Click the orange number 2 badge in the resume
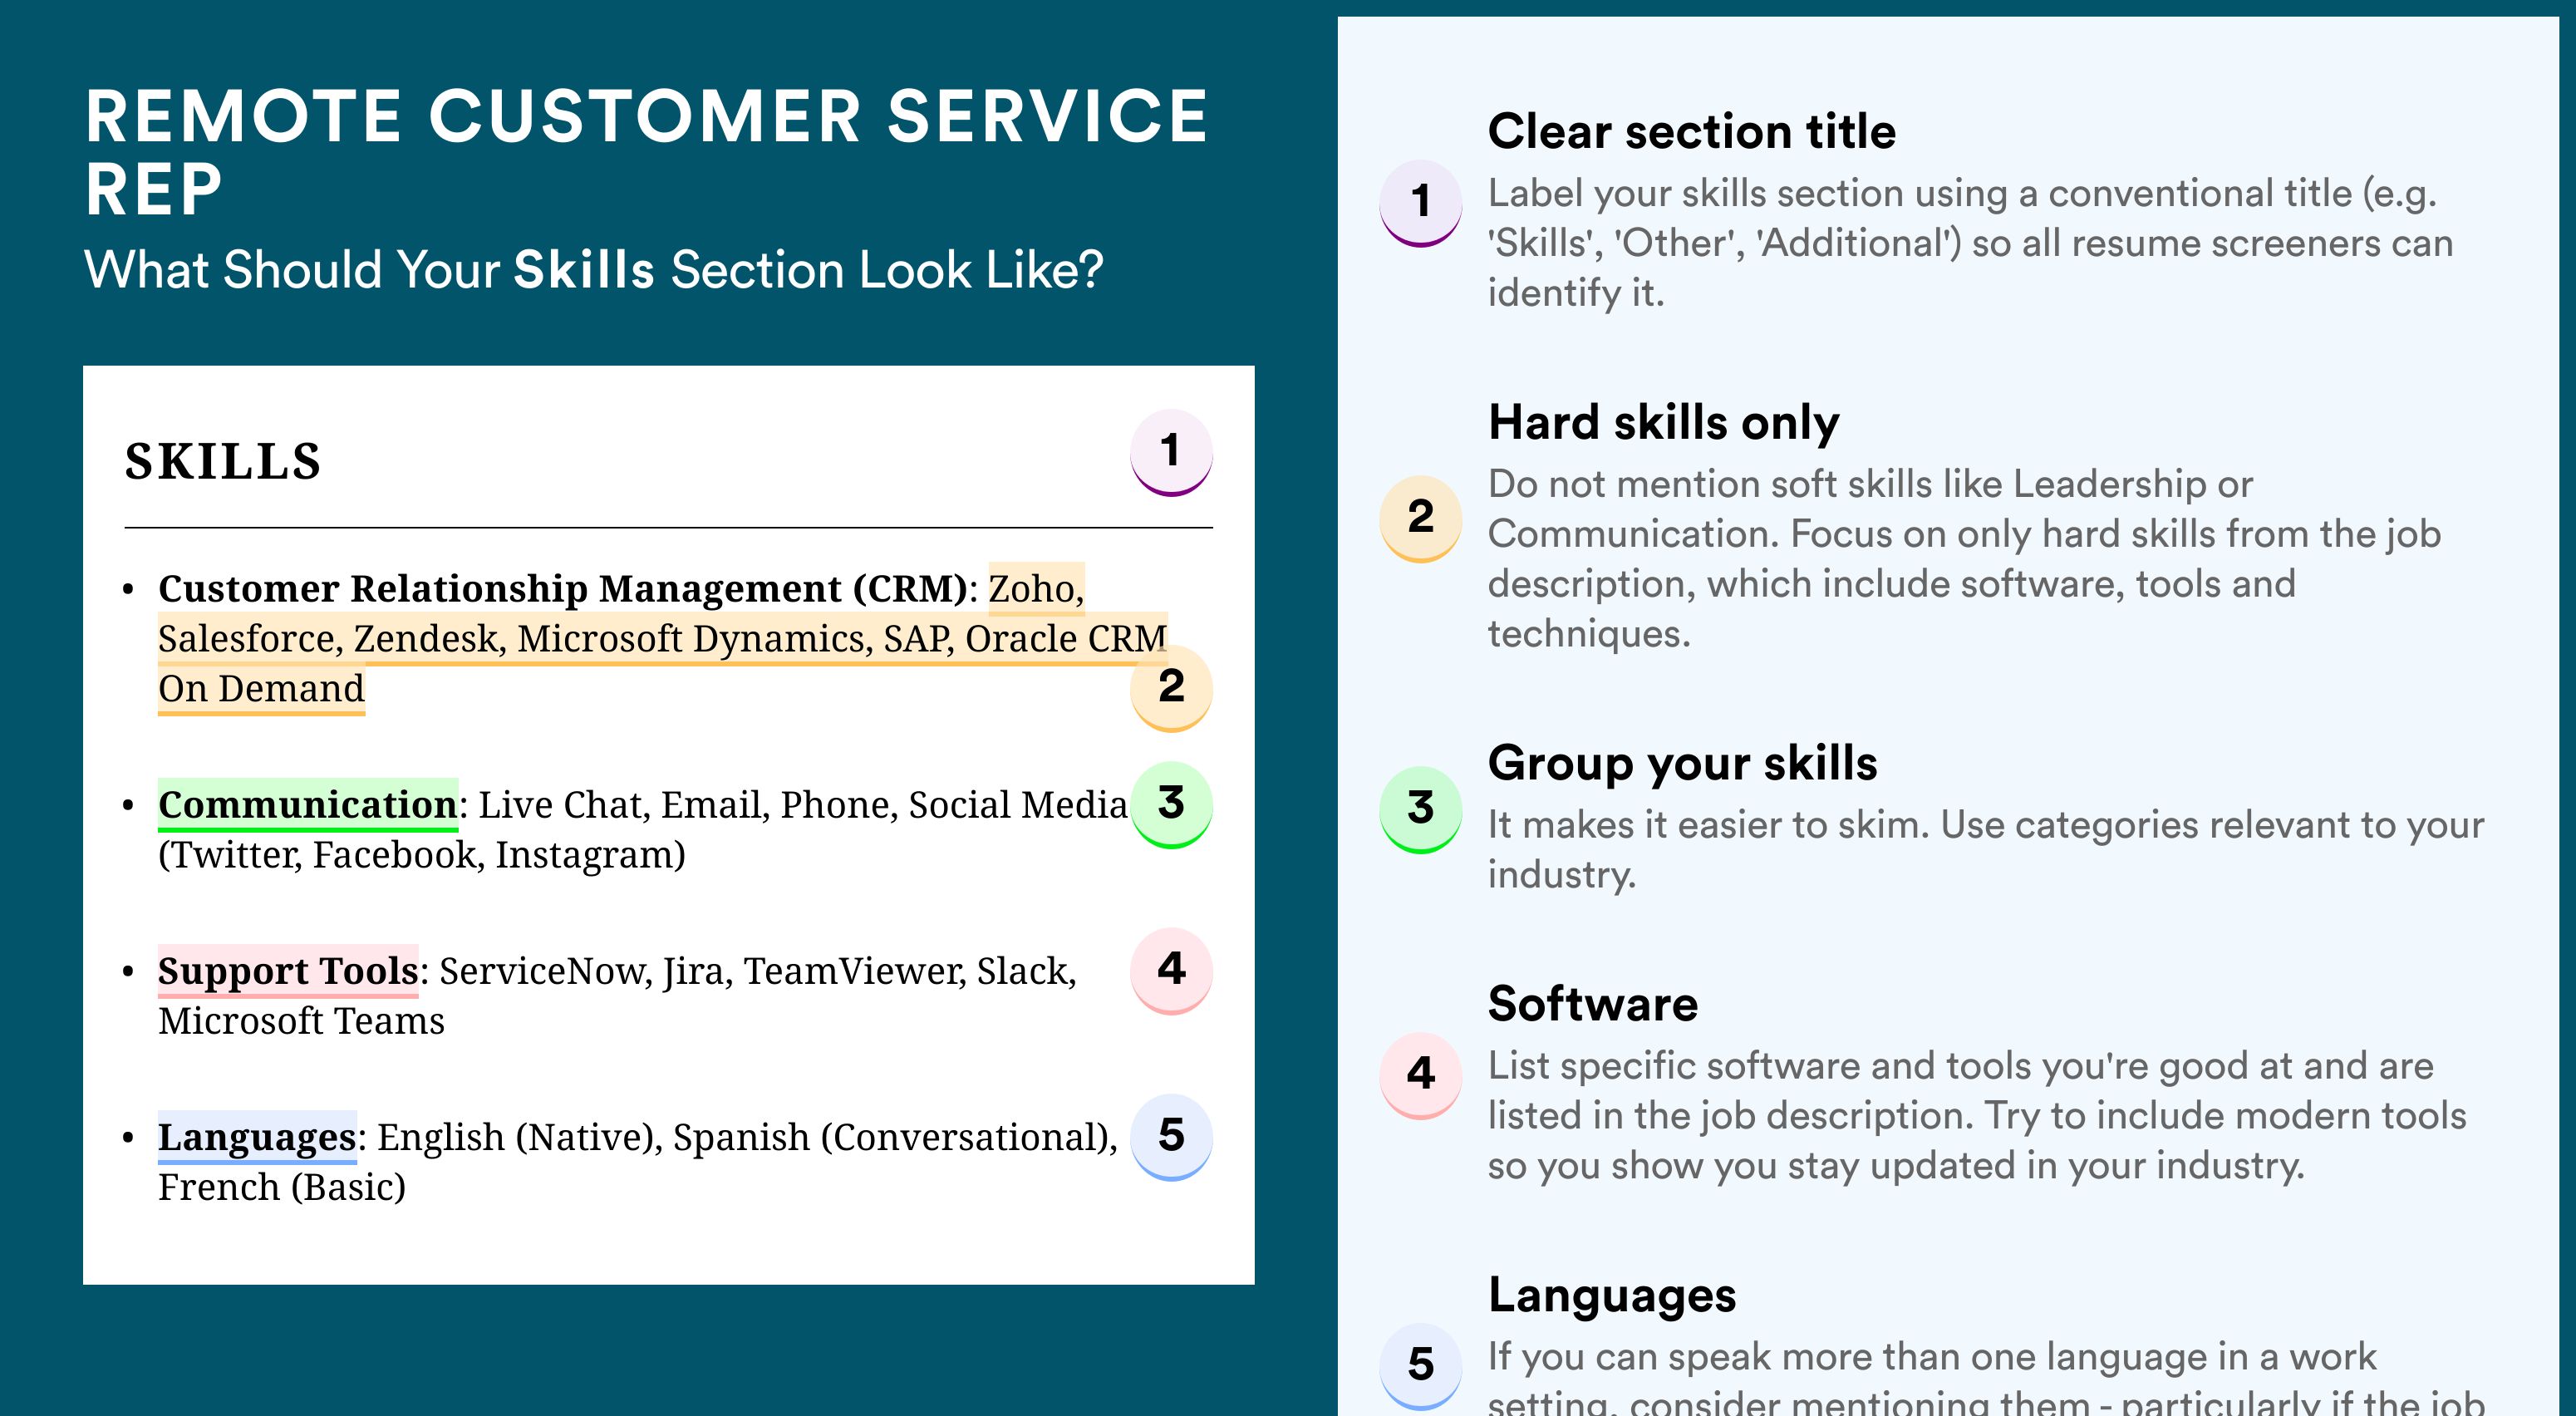The image size is (2576, 1416). (1171, 688)
